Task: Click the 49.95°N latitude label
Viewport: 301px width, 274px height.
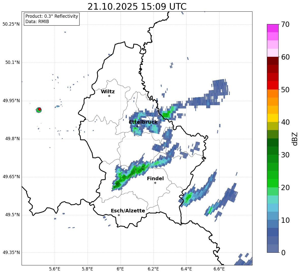Action: tap(11, 101)
